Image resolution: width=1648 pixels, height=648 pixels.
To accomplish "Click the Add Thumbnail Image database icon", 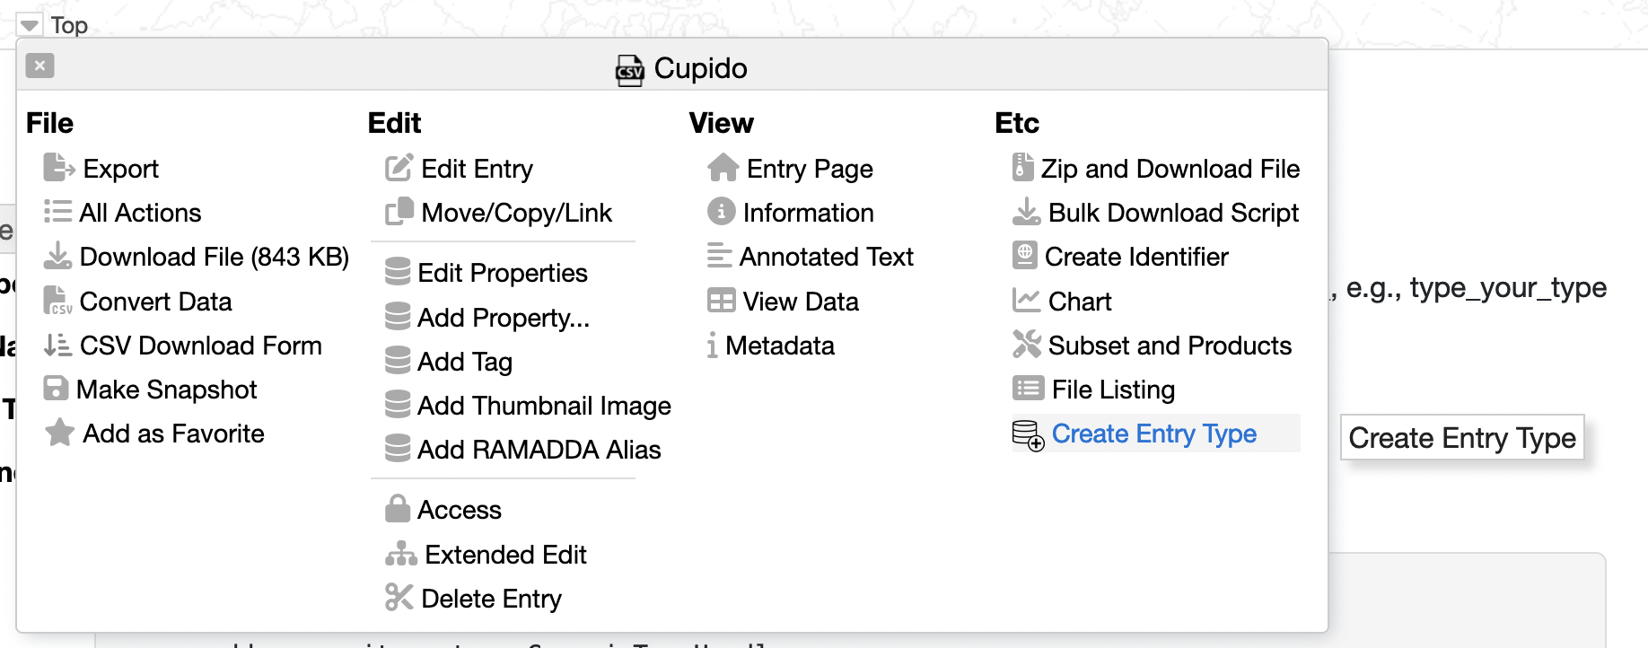I will (x=398, y=404).
